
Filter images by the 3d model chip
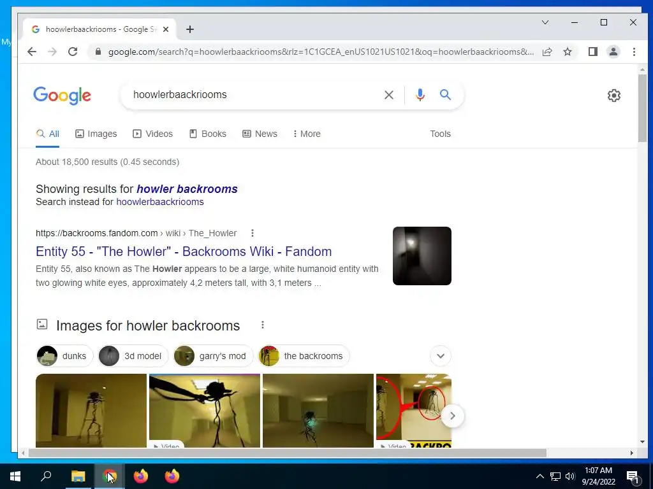coord(133,356)
